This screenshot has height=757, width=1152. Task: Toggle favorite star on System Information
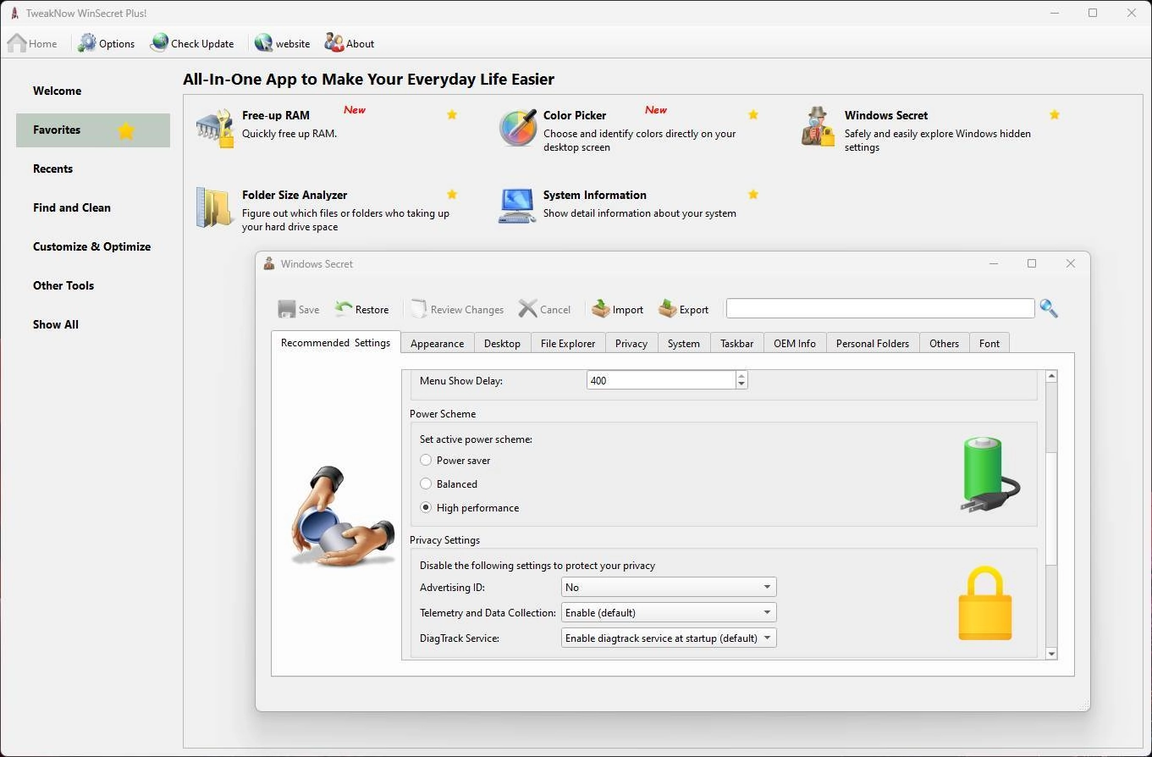753,194
